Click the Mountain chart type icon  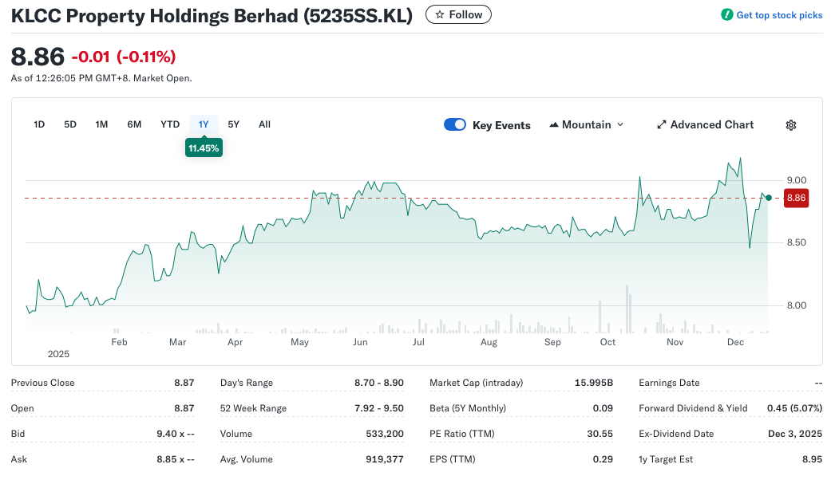(554, 125)
